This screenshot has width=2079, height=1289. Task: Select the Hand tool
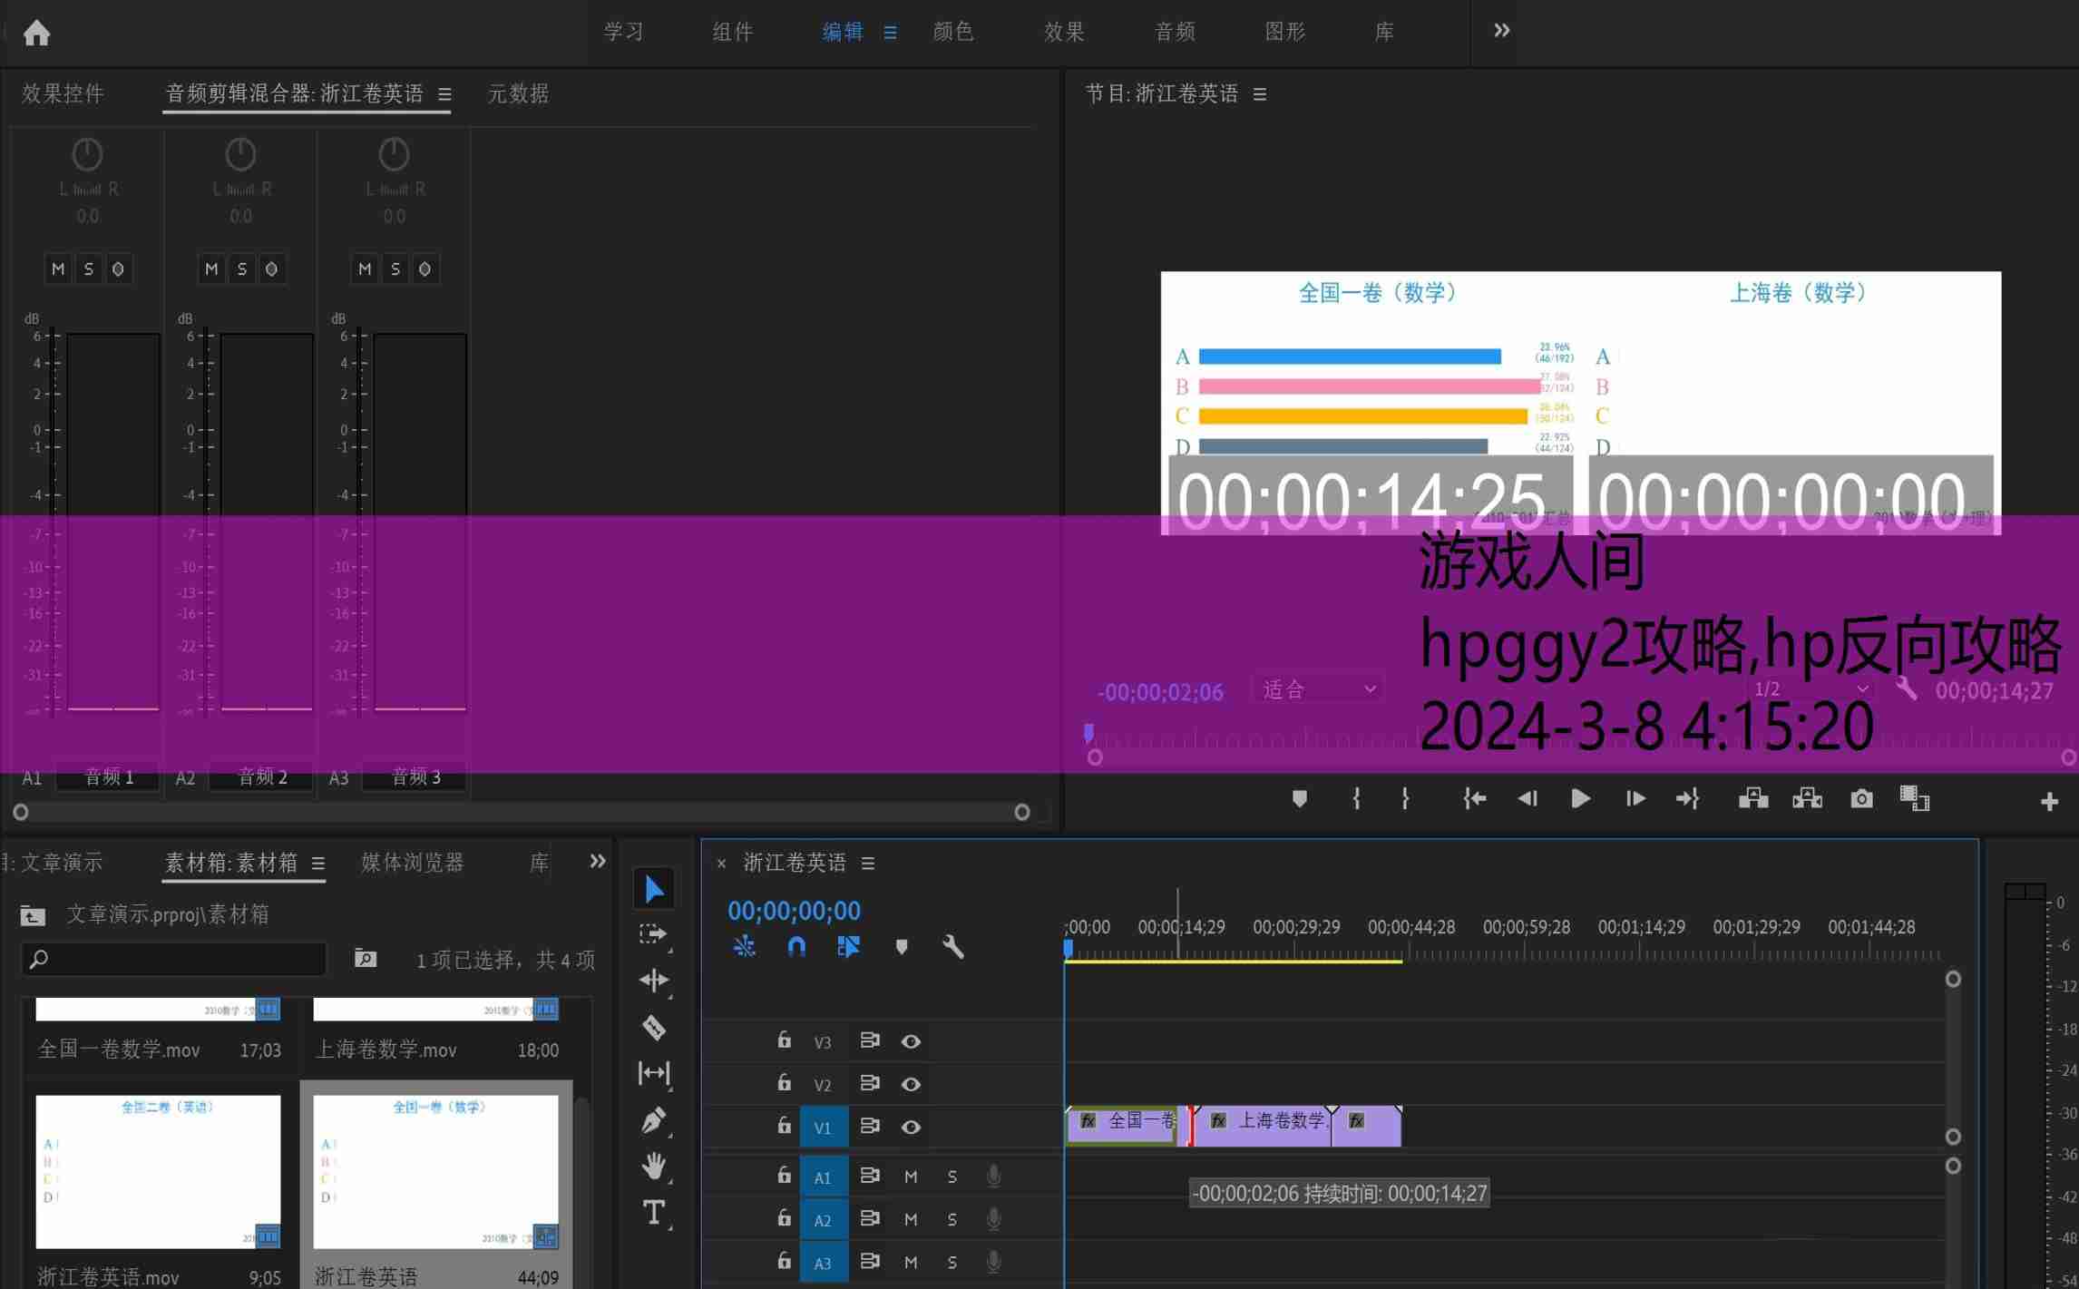654,1166
